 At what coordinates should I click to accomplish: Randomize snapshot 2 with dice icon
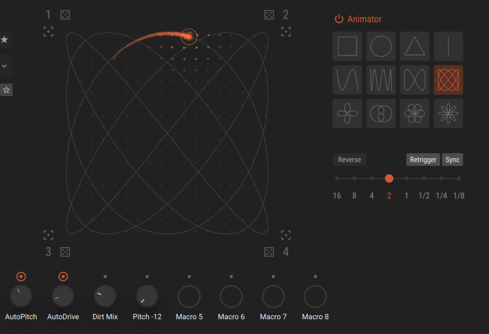point(269,15)
